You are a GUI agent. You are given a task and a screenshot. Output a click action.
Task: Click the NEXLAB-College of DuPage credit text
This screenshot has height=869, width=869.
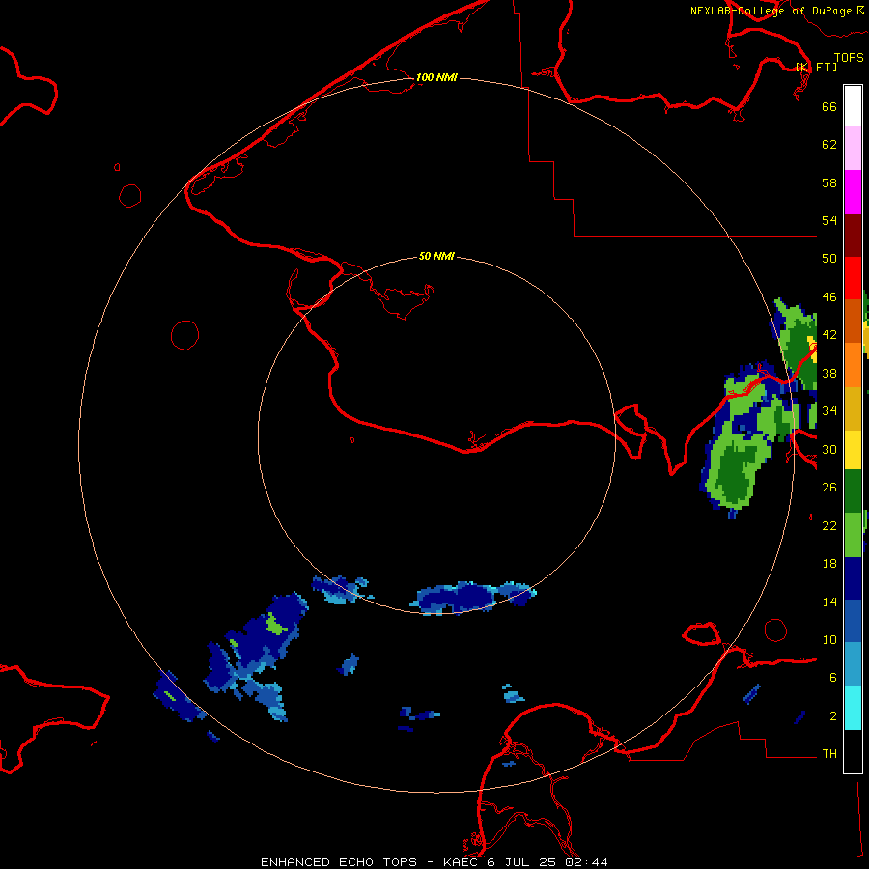(x=777, y=11)
